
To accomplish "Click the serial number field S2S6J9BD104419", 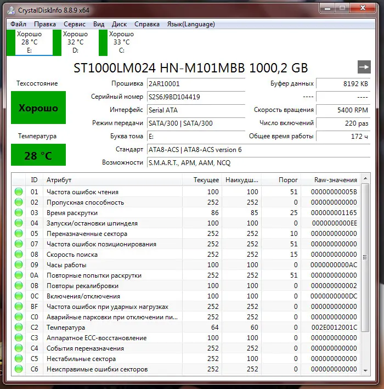I will (x=196, y=97).
